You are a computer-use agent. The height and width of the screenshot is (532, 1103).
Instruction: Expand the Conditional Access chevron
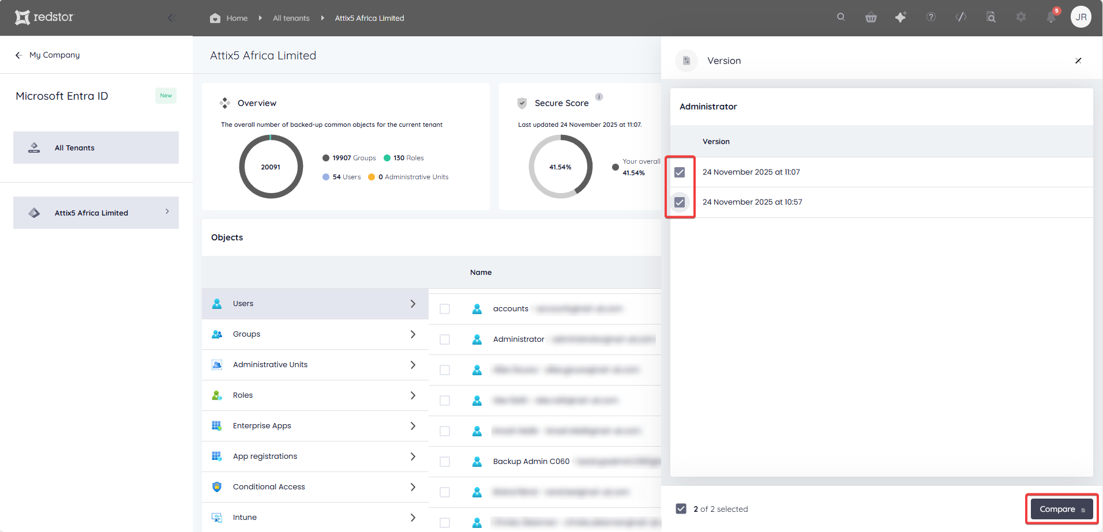(x=413, y=487)
